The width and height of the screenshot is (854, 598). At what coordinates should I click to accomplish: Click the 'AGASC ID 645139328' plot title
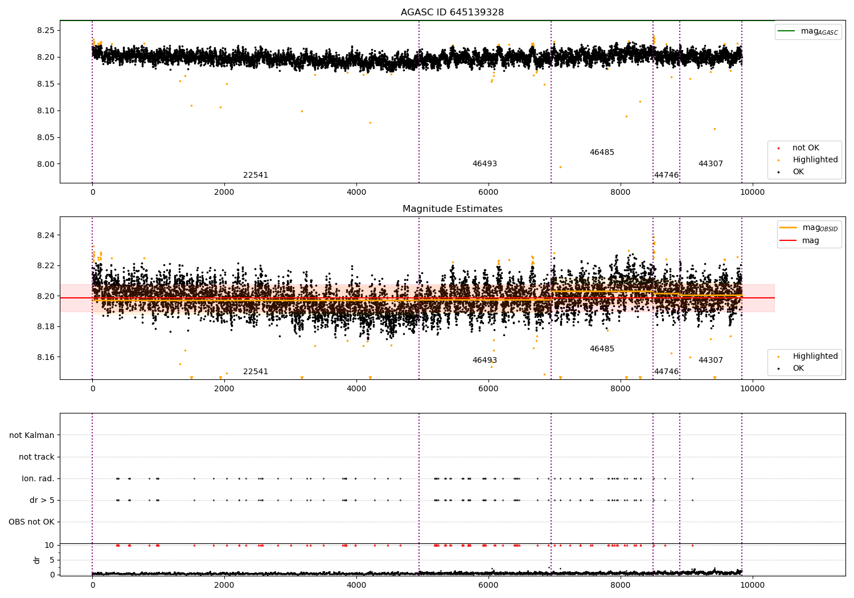[x=452, y=13]
